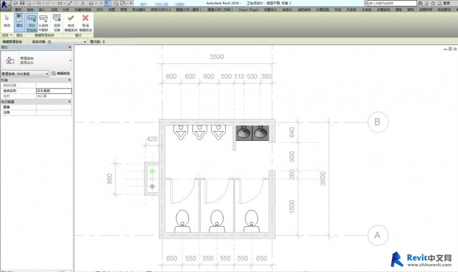The image size is (458, 272).
Task: Click the Close Hidden Windows icon
Action: (116, 3)
